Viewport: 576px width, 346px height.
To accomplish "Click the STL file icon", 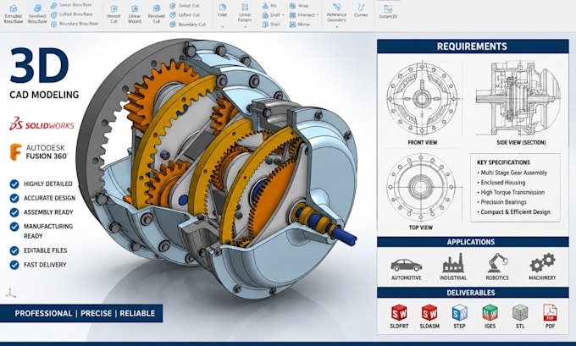I will [x=520, y=313].
